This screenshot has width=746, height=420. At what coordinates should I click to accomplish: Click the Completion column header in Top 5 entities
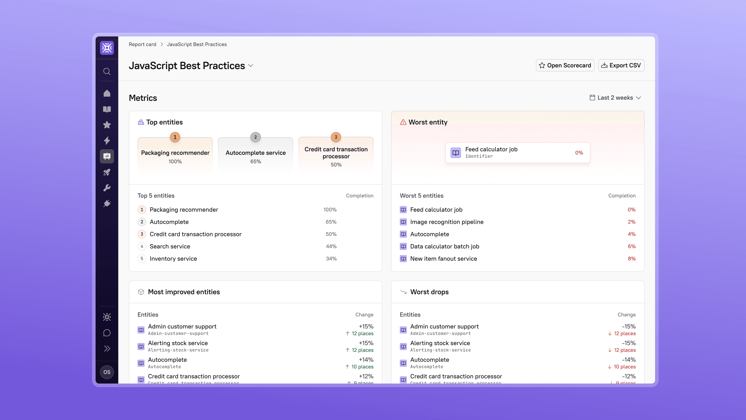tap(360, 196)
